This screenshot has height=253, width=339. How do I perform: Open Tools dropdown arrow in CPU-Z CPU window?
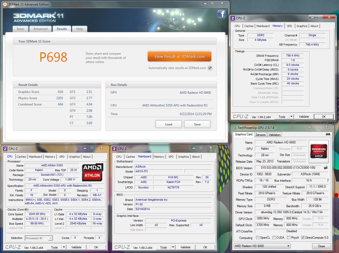(64, 247)
